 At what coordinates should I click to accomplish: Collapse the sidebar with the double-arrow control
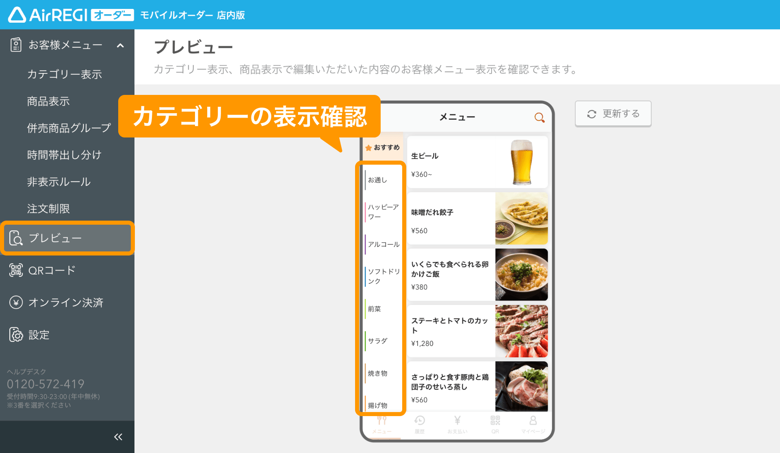(x=118, y=437)
